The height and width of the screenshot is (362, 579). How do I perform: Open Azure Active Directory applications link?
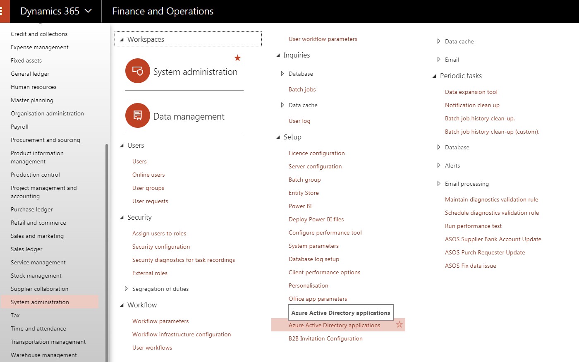coord(334,325)
